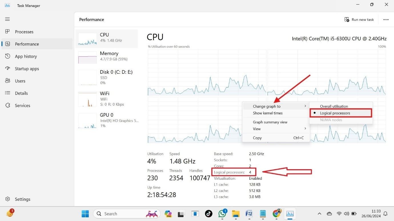This screenshot has height=221, width=394.
Task: Select Graph summary view menu entry
Action: 270,122
